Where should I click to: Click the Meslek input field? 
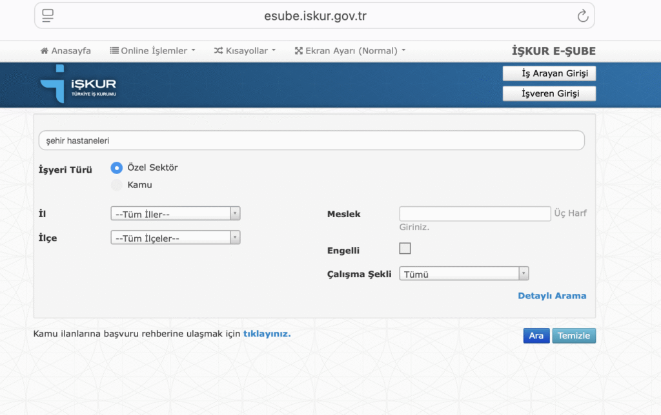(x=475, y=213)
